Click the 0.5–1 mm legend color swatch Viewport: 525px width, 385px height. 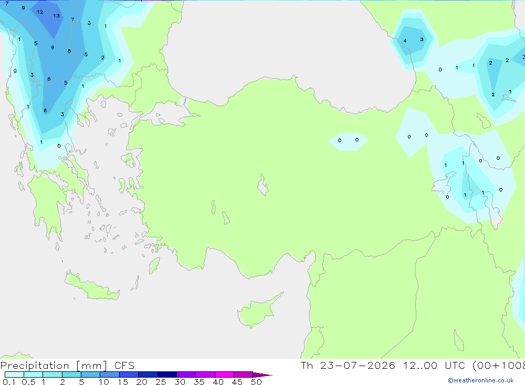[33, 374]
